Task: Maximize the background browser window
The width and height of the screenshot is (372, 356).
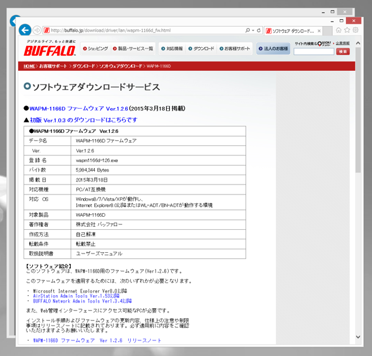Action: coord(332,12)
